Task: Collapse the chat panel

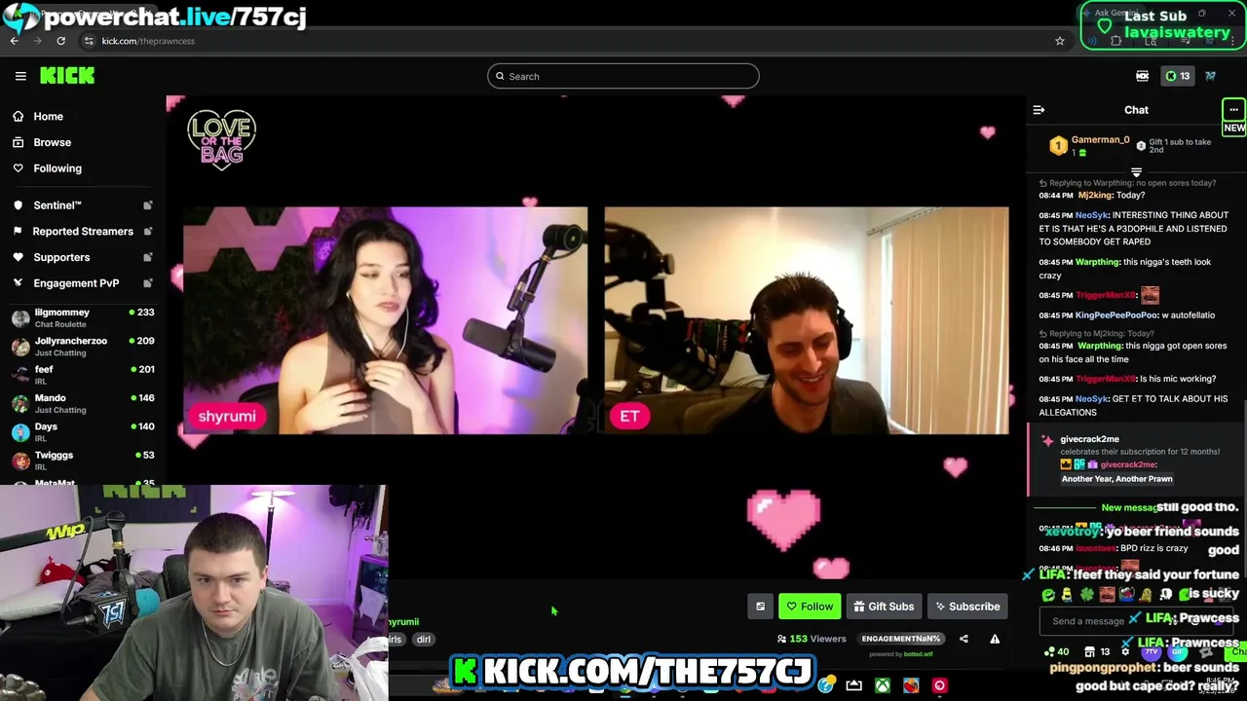Action: pos(1039,110)
